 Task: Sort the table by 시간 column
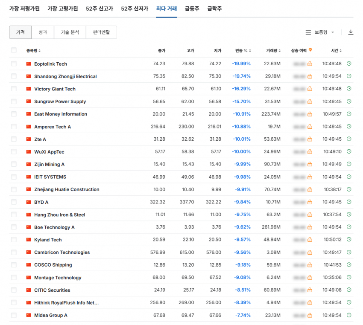[336, 51]
